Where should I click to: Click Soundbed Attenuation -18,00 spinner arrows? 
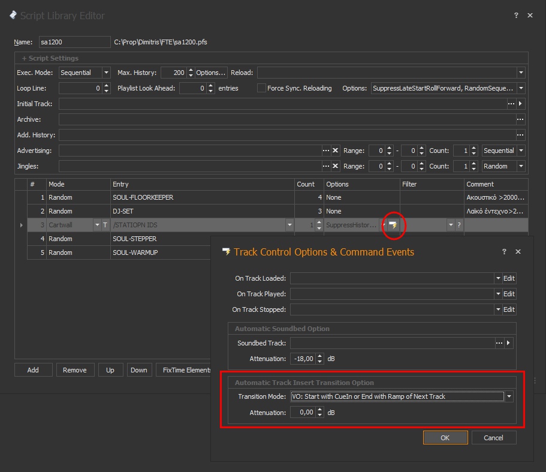[320, 359]
